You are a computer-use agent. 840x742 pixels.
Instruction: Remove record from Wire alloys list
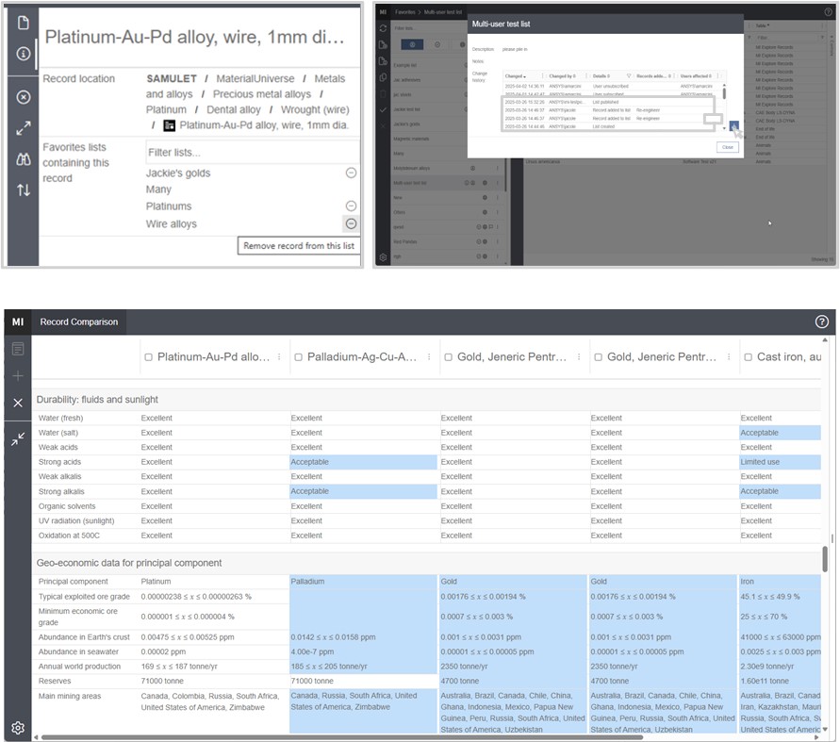coord(351,223)
